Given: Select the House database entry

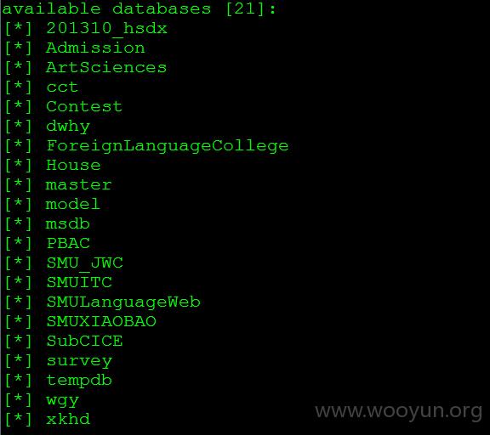Looking at the screenshot, I should click(73, 165).
